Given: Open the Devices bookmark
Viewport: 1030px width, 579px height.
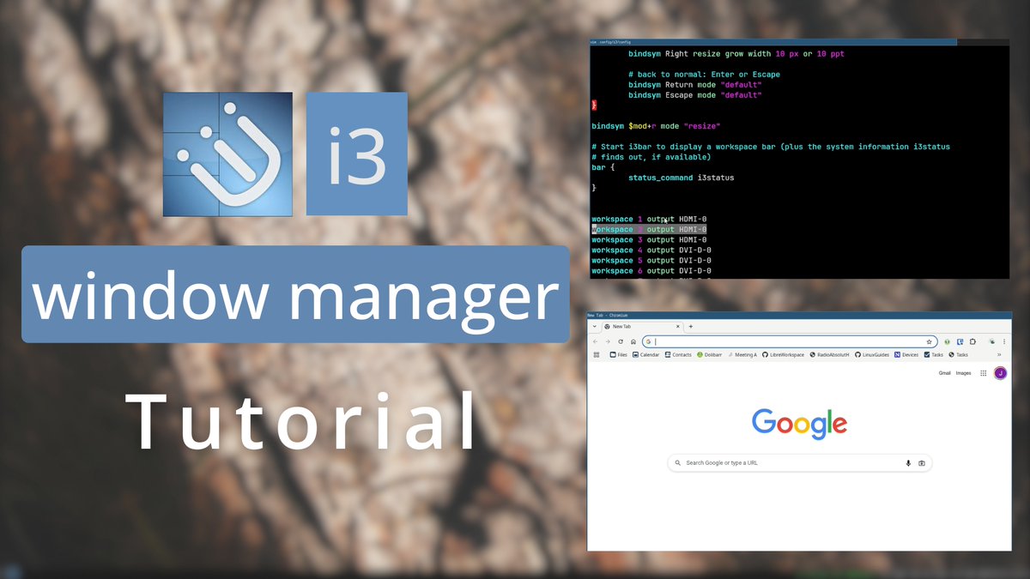Looking at the screenshot, I should 906,354.
